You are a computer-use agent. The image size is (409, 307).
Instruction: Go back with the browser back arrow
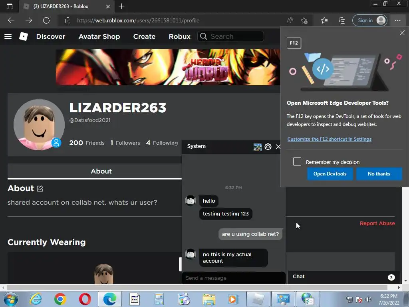(x=11, y=20)
